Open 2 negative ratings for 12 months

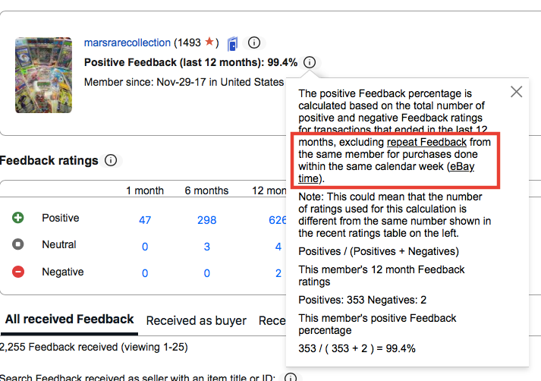pyautogui.click(x=278, y=273)
